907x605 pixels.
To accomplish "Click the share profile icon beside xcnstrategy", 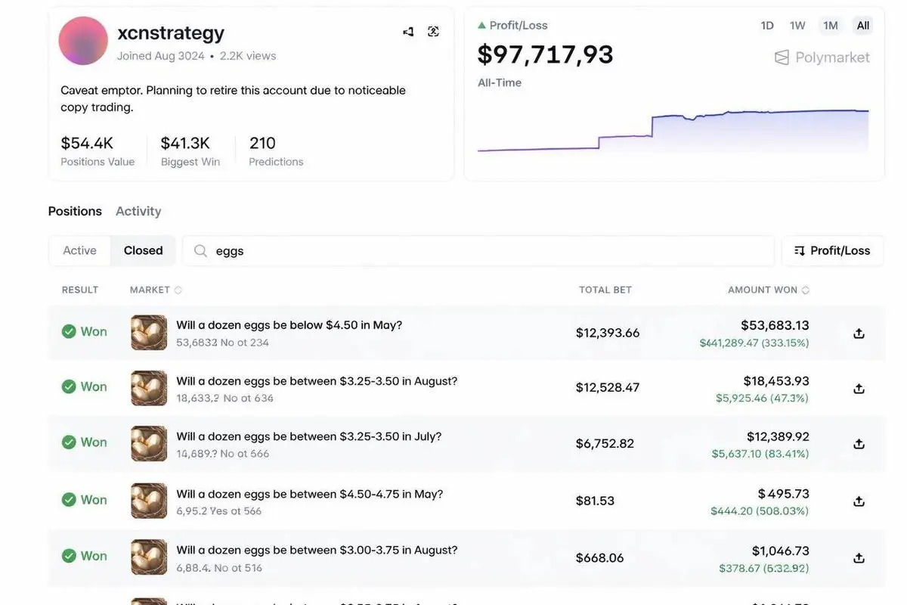I will pyautogui.click(x=408, y=32).
